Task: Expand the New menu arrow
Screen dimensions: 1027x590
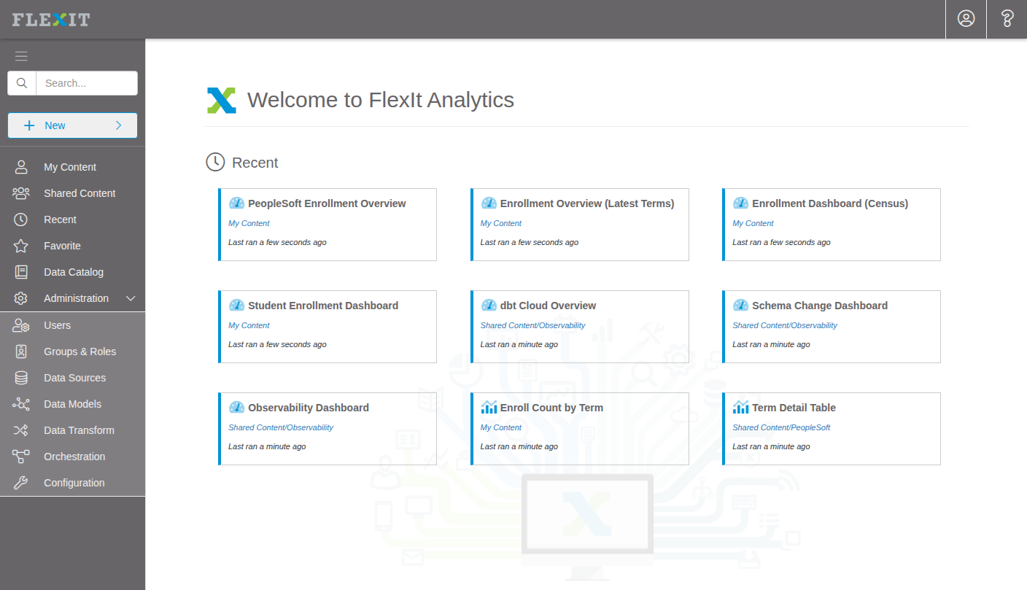Action: (x=119, y=125)
